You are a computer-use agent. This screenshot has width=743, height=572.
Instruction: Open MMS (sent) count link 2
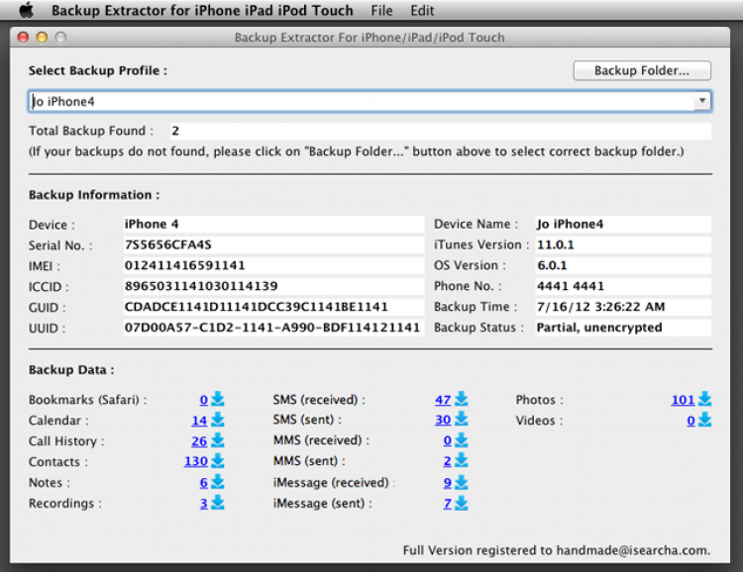[x=448, y=461]
